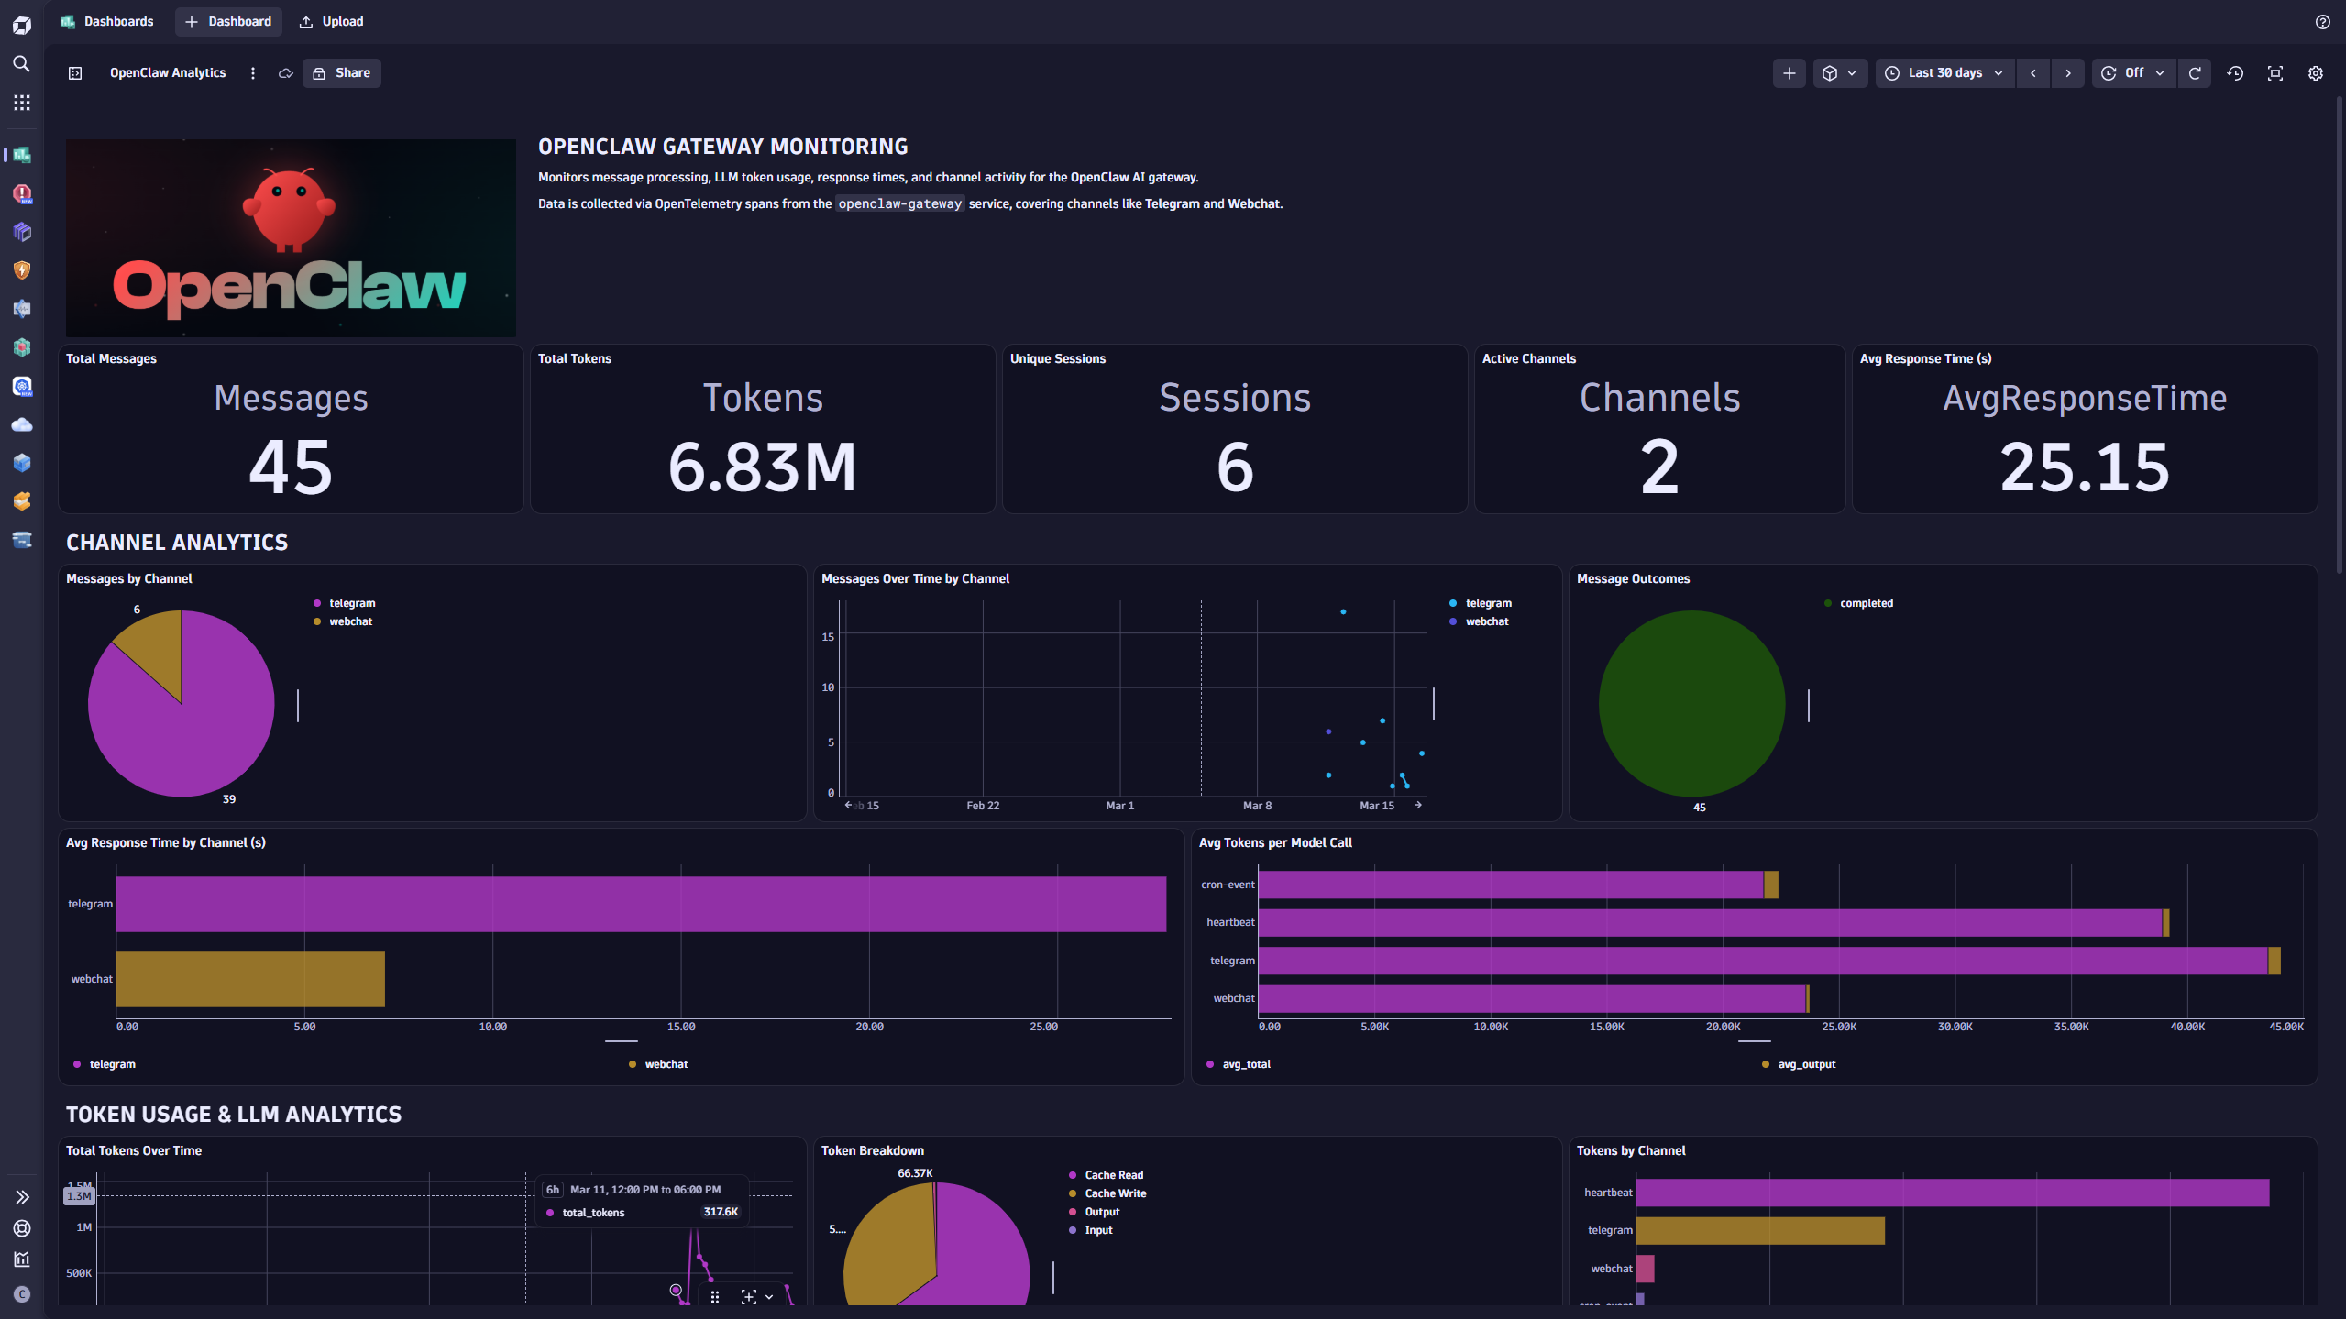
Task: Open the kebab menu beside OpenClaw Analytics title
Action: [253, 72]
